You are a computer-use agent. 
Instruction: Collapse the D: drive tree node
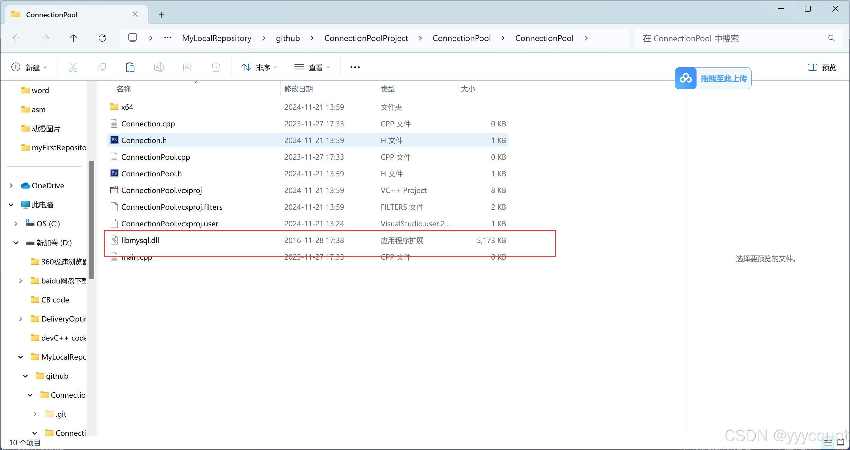pyautogui.click(x=16, y=243)
